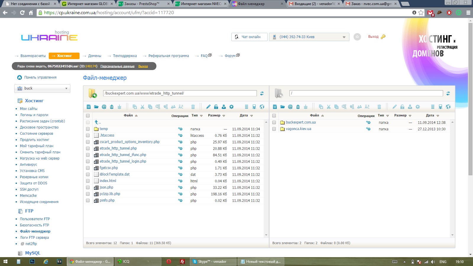Sort left panel by Размер column
The image size is (473, 266).
[216, 116]
